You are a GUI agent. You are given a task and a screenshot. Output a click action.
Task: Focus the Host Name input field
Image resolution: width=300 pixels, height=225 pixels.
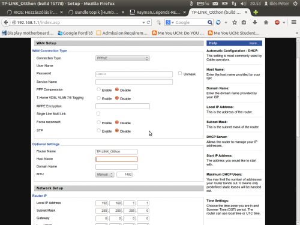(x=116, y=159)
